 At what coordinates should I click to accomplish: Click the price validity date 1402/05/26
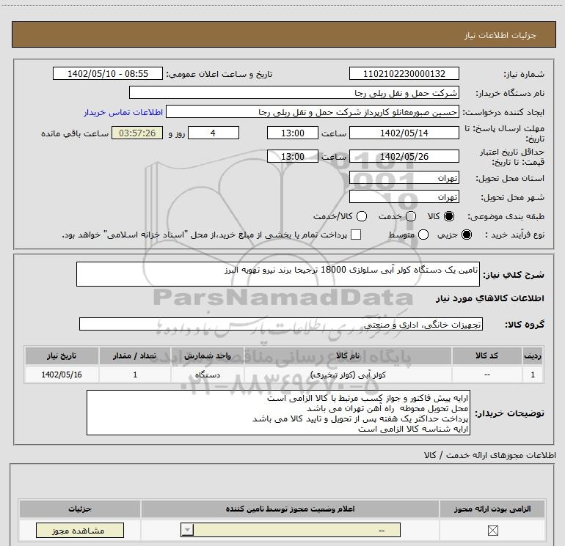click(x=404, y=157)
